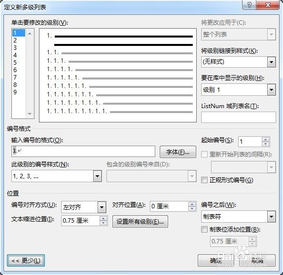The height and width of the screenshot is (275, 283).
Task: Increase the 对齐位置 value
Action: [192, 204]
